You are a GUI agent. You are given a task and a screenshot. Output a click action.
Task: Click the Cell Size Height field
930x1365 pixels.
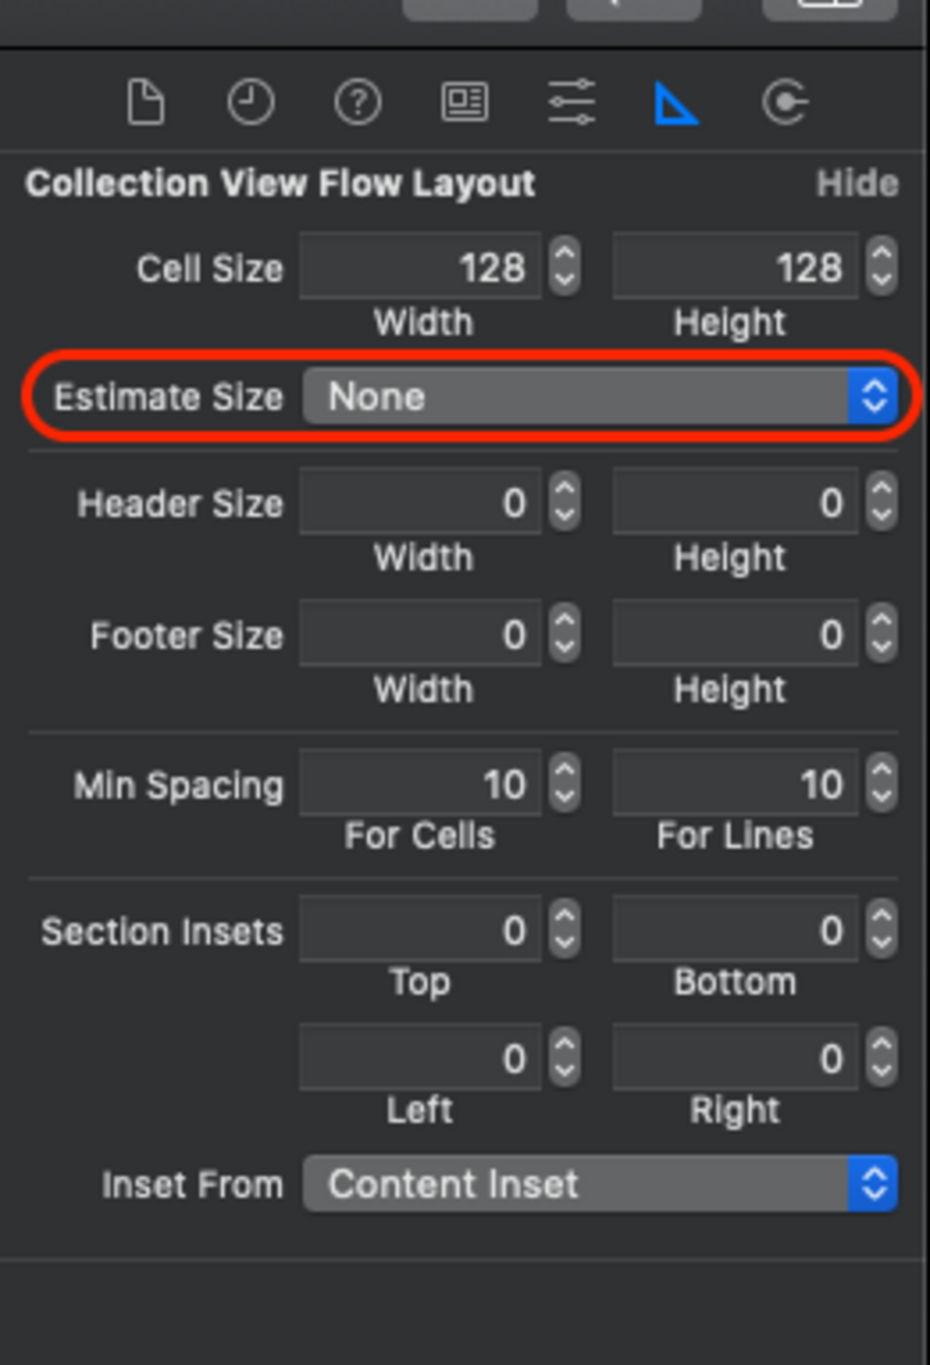[735, 267]
